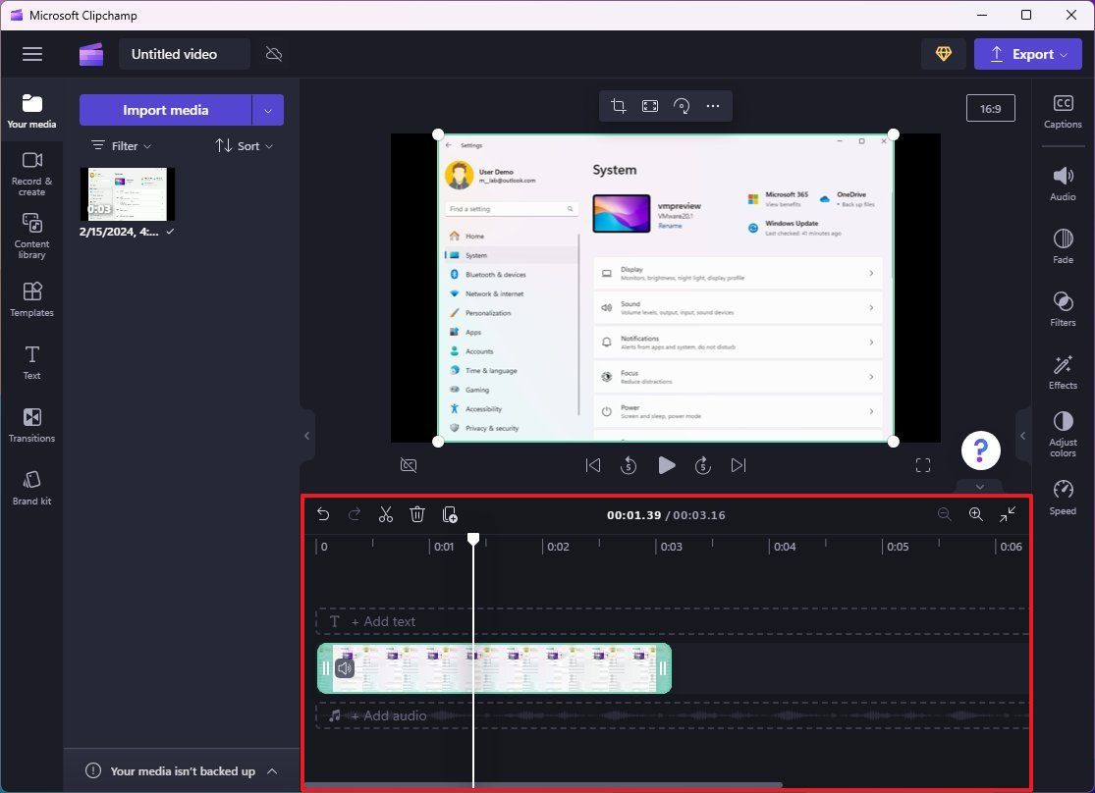
Task: Select the Crop tool above the preview
Action: click(618, 105)
